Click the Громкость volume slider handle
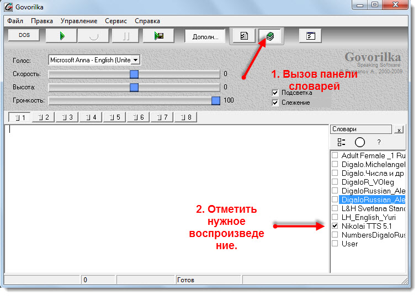 [216, 101]
